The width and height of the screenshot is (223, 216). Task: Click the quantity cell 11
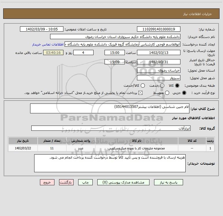click(52, 148)
